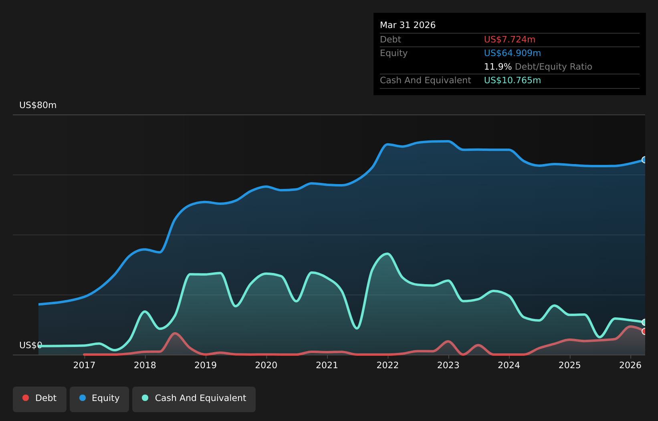Click the 2025 x-axis label
Viewport: 658px width, 421px height.
tap(570, 365)
